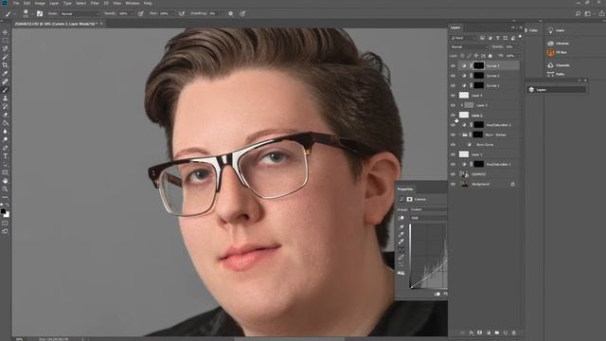Click the on-image target adjustment tool in Properties
This screenshot has height=341, width=606.
tap(401, 218)
